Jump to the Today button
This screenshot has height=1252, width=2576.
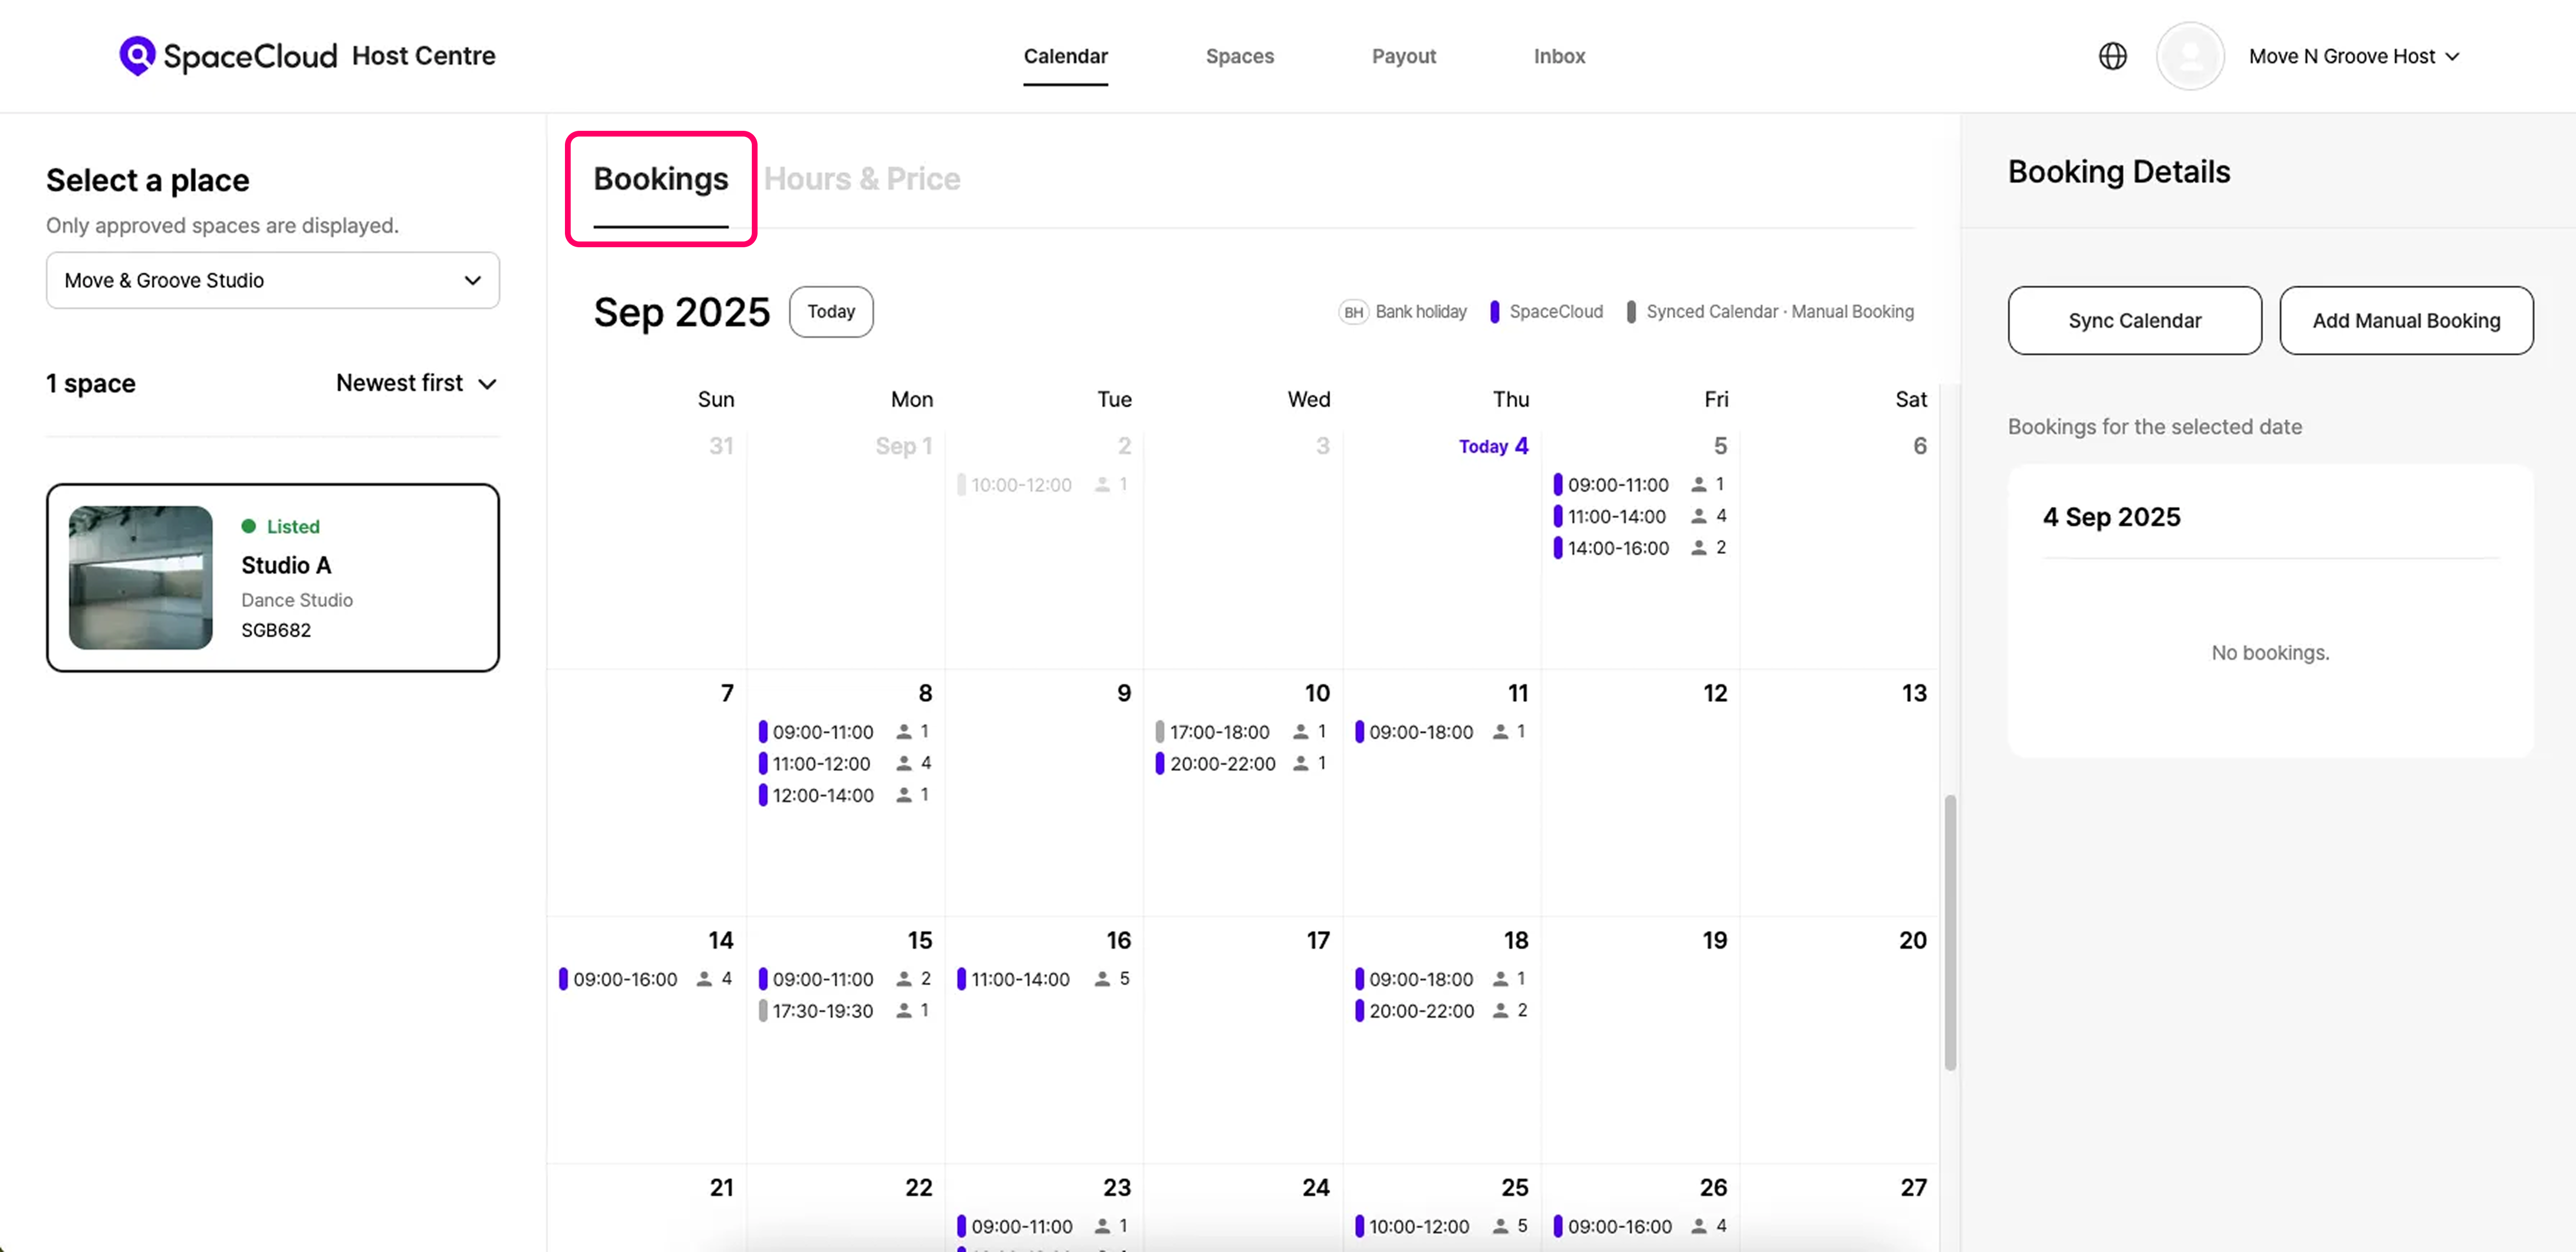[830, 312]
